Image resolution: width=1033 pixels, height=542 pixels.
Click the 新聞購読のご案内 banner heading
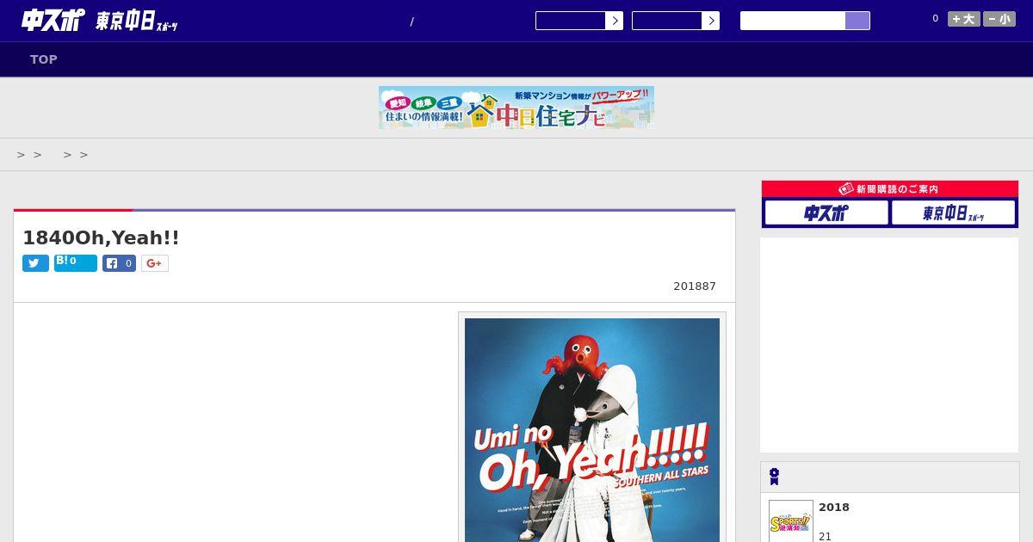coord(890,188)
